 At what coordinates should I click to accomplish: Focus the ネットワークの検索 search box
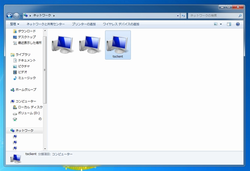tap(215, 15)
